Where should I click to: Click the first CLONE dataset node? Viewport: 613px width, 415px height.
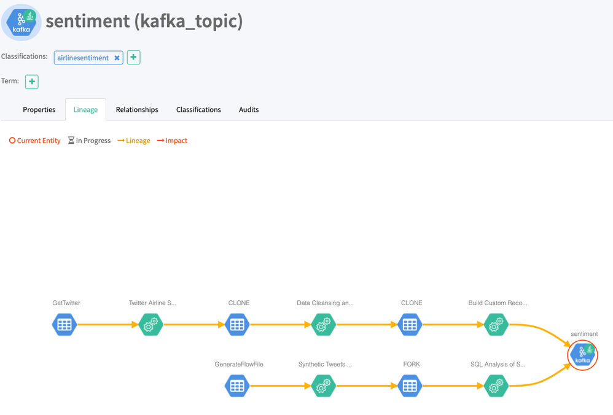point(237,324)
